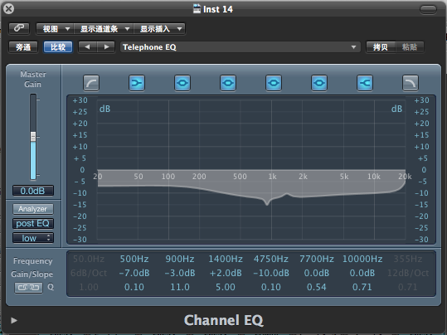The image size is (447, 335).
Task: Toggle the high shelf band at 10000Hz
Action: tap(365, 83)
